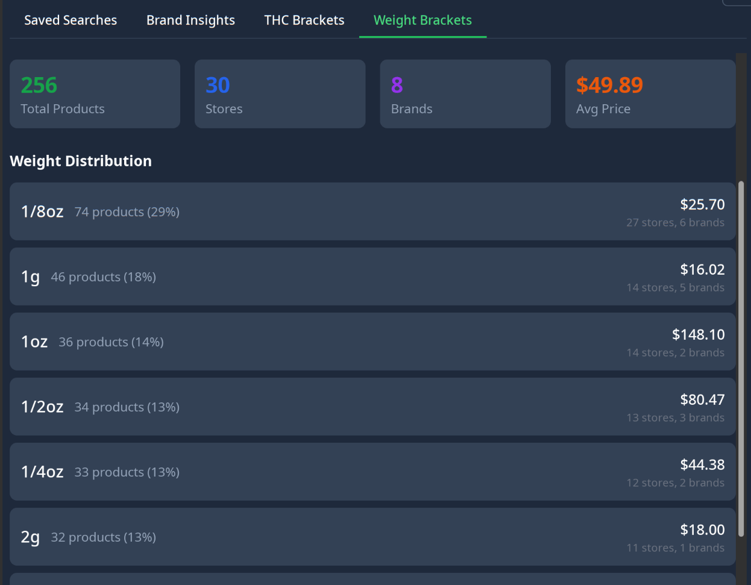Select the 1/2oz weight bracket row

click(x=372, y=407)
